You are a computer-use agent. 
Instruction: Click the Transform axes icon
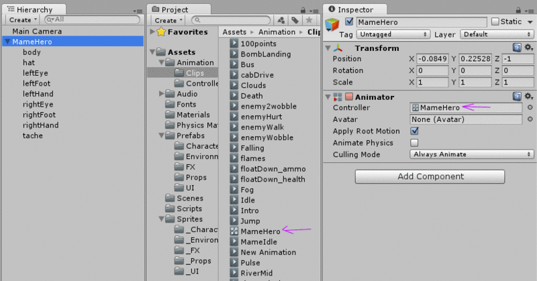pyautogui.click(x=338, y=48)
